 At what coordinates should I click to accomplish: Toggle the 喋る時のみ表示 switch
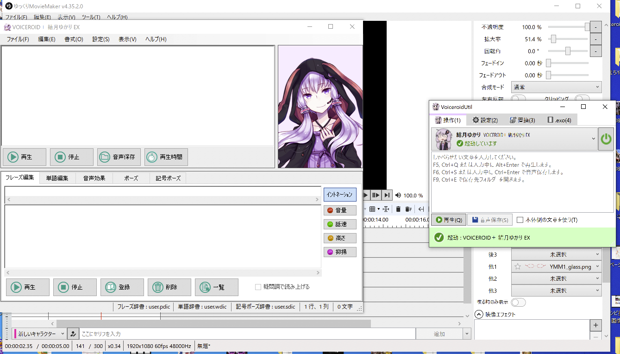click(518, 302)
